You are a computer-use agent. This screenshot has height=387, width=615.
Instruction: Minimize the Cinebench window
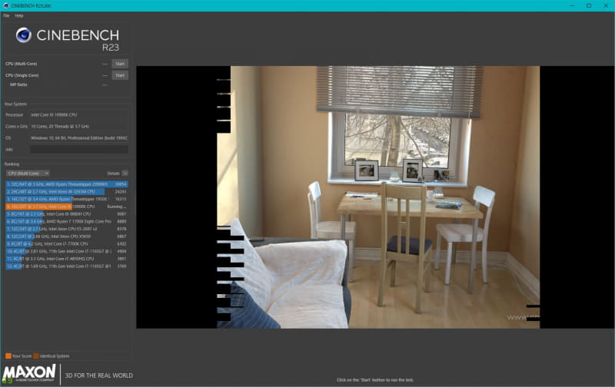click(572, 5)
